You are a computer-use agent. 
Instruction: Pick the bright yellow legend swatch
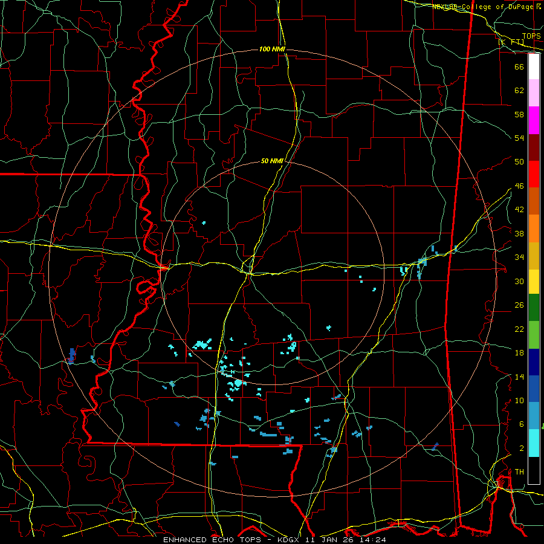(x=534, y=281)
